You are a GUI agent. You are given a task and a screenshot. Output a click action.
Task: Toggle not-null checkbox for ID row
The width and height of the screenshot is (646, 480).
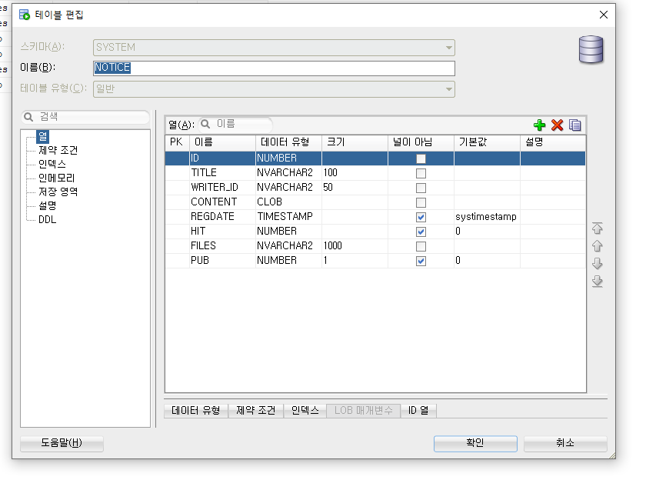tap(421, 158)
